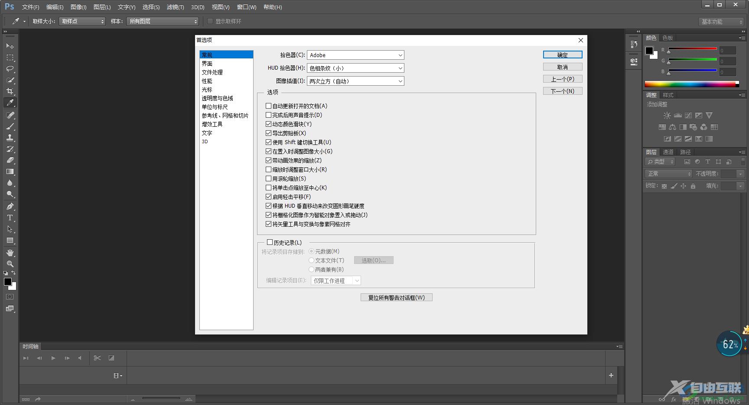Select the Blur tool

pyautogui.click(x=10, y=183)
